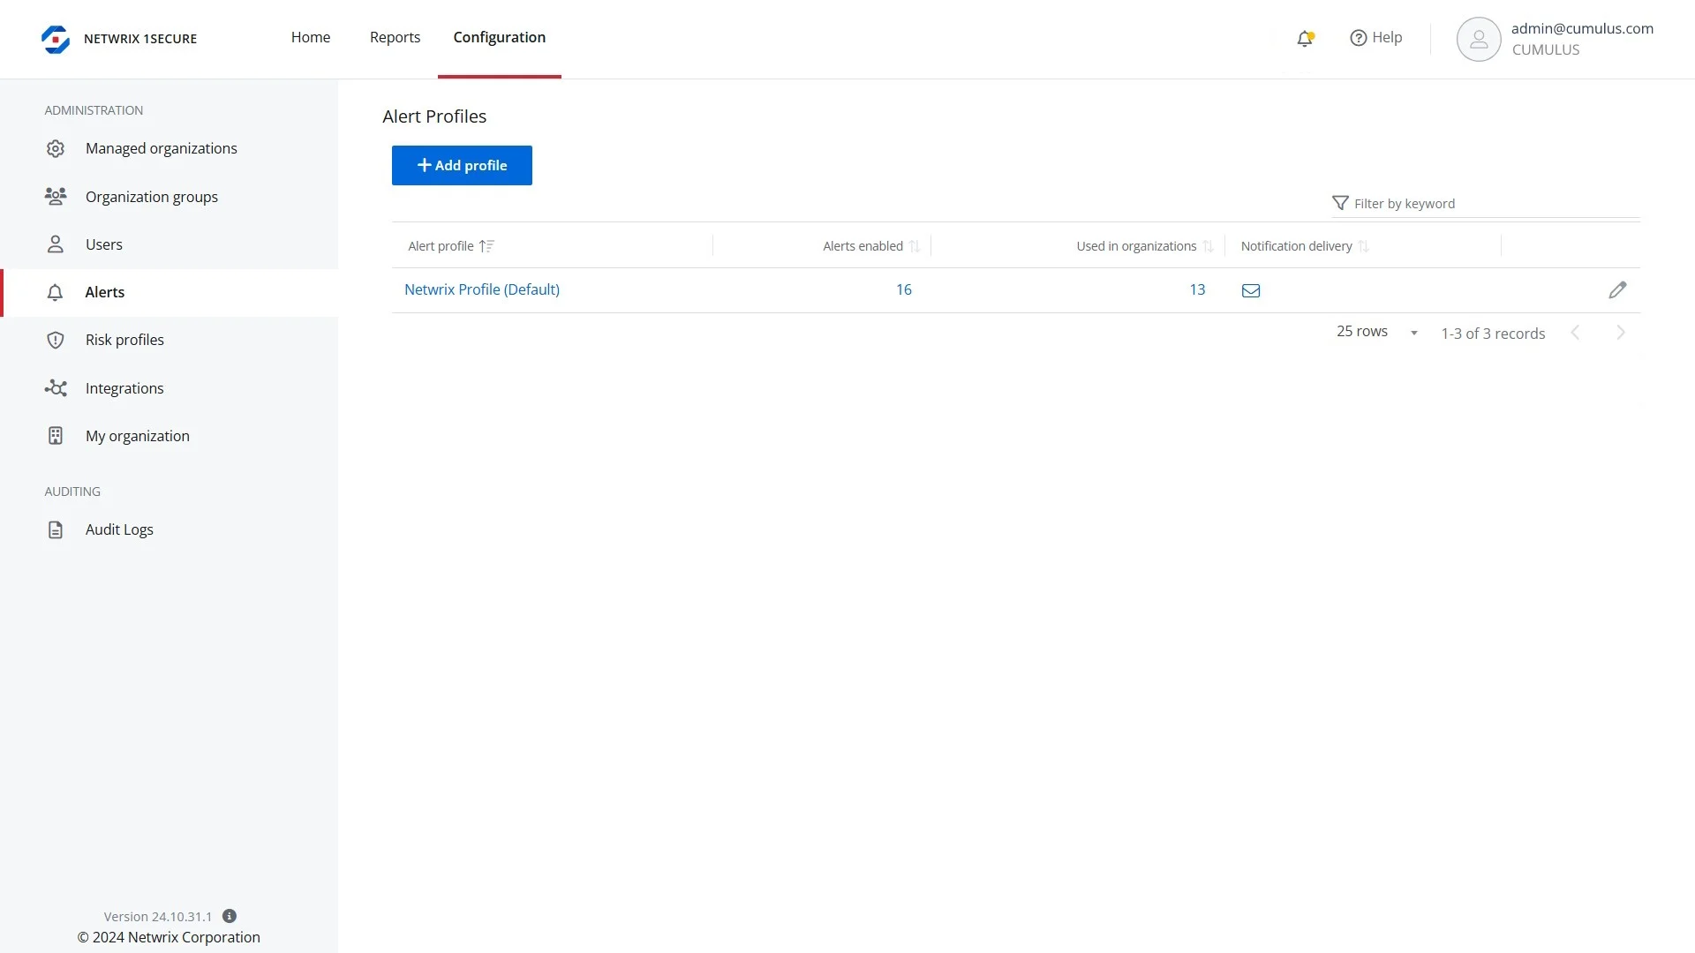Click the Version 24.10.31.1 text
The image size is (1695, 953).
pyautogui.click(x=158, y=917)
